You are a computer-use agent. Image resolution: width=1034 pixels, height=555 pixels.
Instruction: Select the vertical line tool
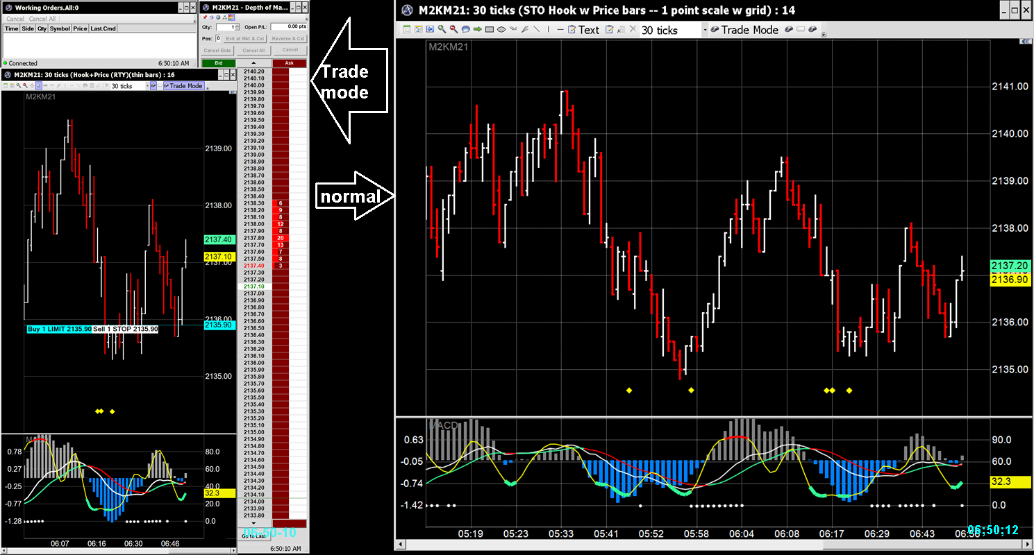pos(548,30)
